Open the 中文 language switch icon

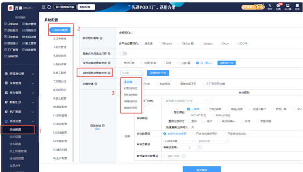[270, 7]
